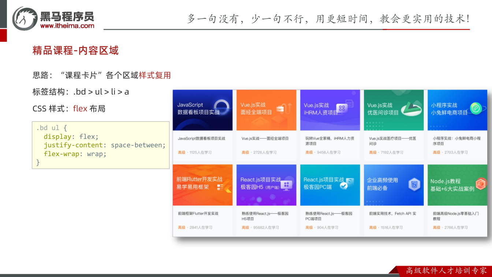
Task: Click the line 标签结构：.bd > ul > li > a
Action: [x=81, y=92]
